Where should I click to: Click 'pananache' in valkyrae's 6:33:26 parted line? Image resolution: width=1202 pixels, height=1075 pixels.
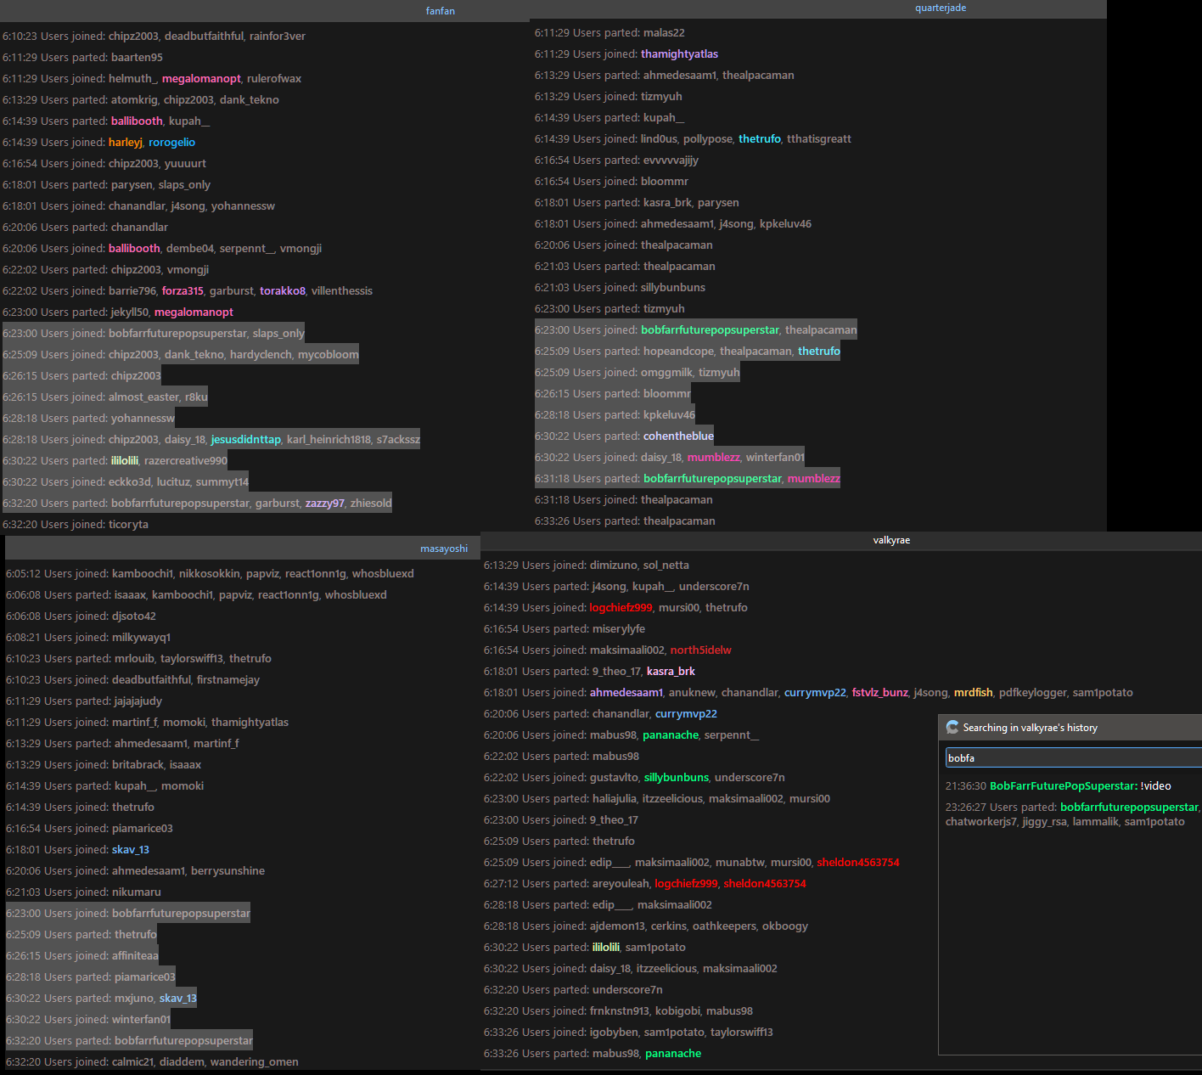click(x=673, y=1054)
